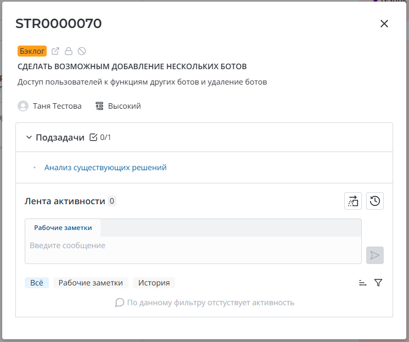Close the STR0000070 task dialog
This screenshot has height=342, width=409.
pos(384,24)
